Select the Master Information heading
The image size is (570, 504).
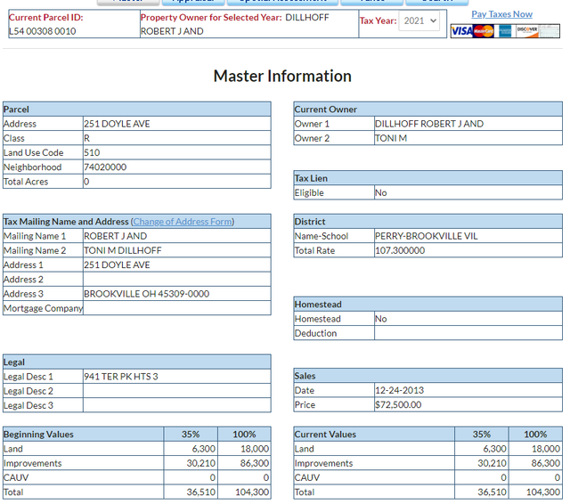(282, 76)
